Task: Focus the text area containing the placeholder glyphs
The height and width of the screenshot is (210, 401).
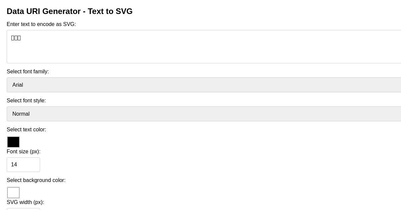Action: pyautogui.click(x=134, y=47)
